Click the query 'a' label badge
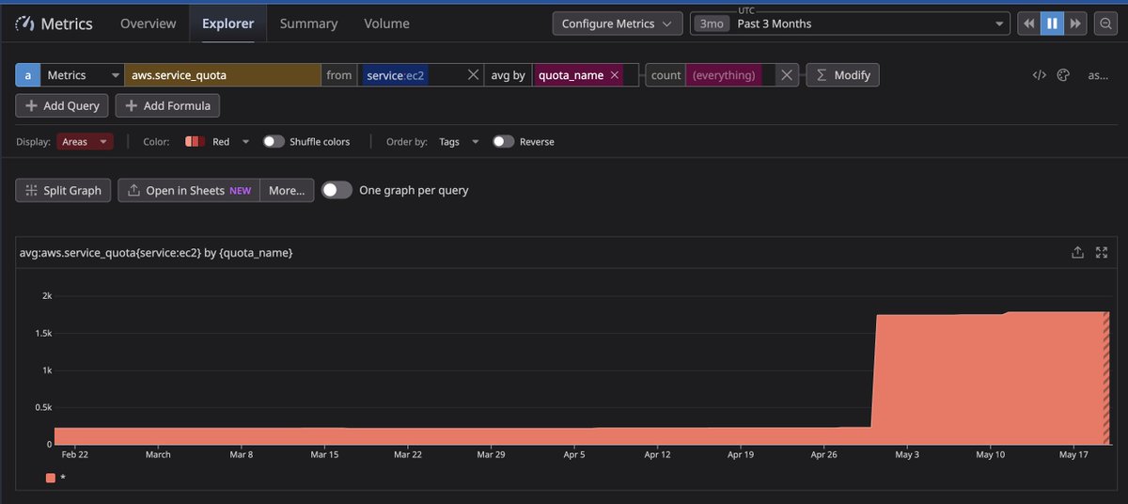Screen dimensions: 1128x504 (27, 75)
